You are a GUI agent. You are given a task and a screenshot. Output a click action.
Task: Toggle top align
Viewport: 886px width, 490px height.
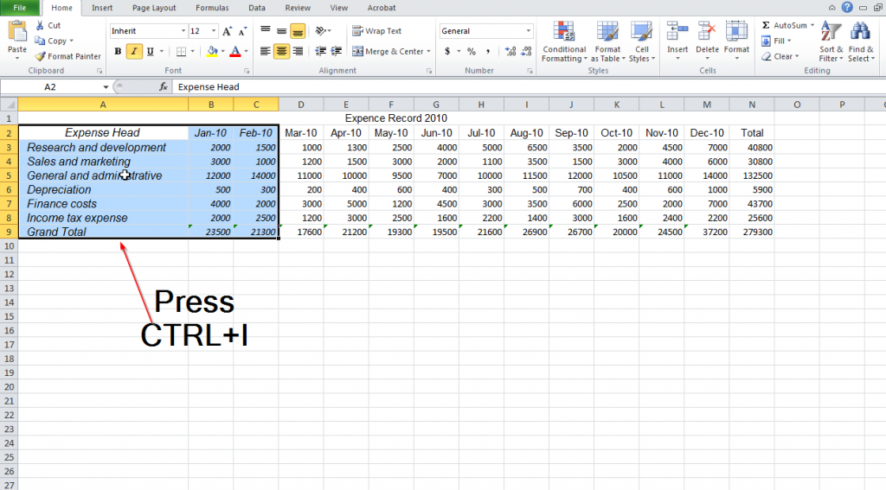265,31
